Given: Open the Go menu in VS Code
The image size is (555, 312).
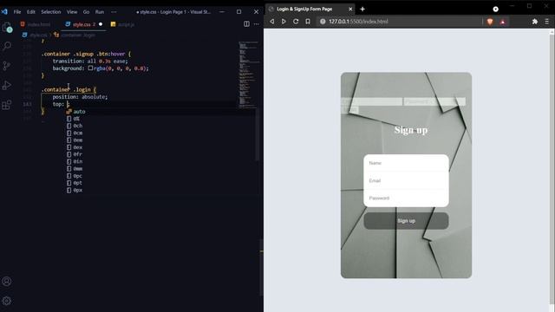Looking at the screenshot, I should [x=86, y=11].
